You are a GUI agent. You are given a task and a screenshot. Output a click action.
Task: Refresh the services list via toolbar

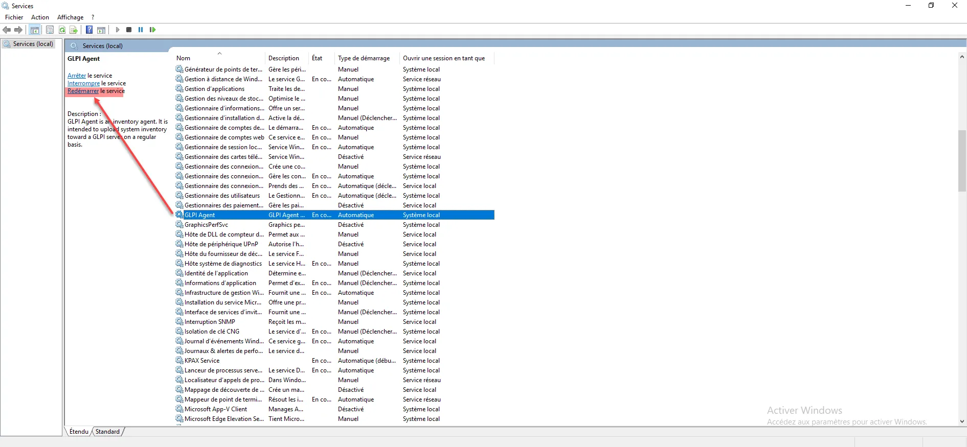62,30
